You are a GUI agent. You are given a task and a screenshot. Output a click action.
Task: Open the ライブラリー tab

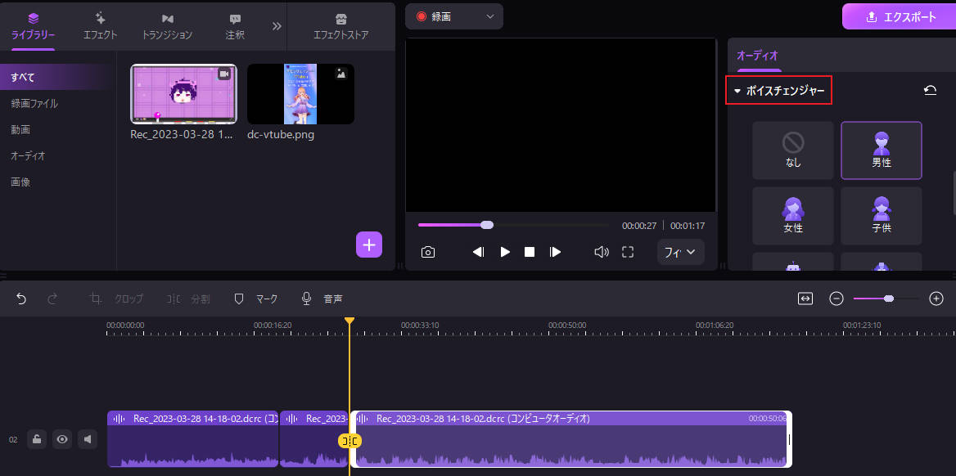(x=33, y=26)
